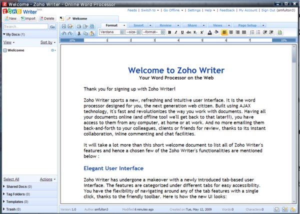Click the Import button
The image size is (300, 214).
28,18
